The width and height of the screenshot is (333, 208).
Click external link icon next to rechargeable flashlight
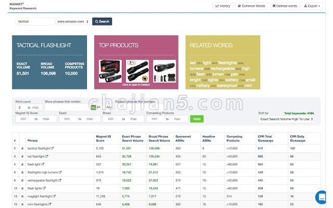coord(60,180)
